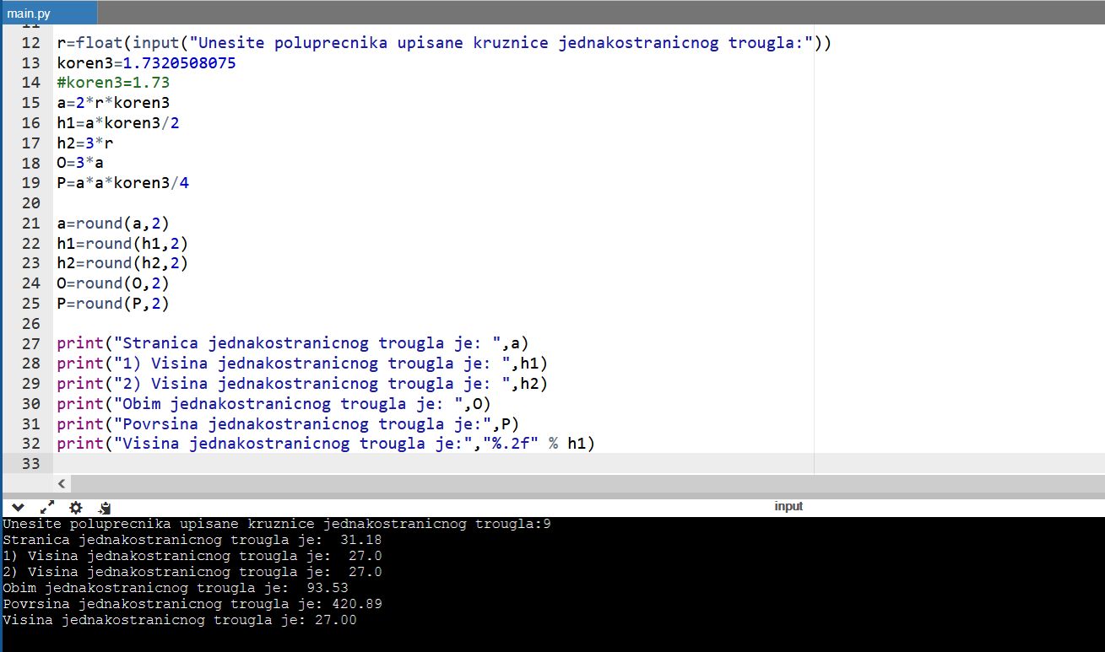Open console settings gear icon
The image size is (1105, 652).
76,507
